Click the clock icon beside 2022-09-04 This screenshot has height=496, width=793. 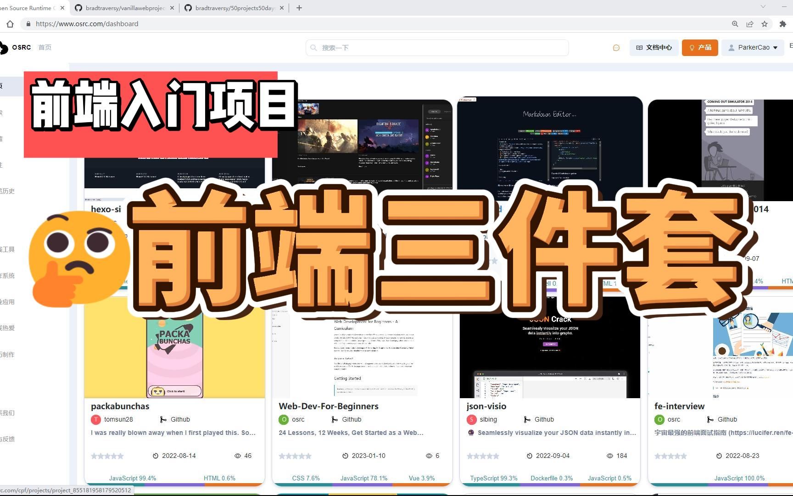point(530,456)
